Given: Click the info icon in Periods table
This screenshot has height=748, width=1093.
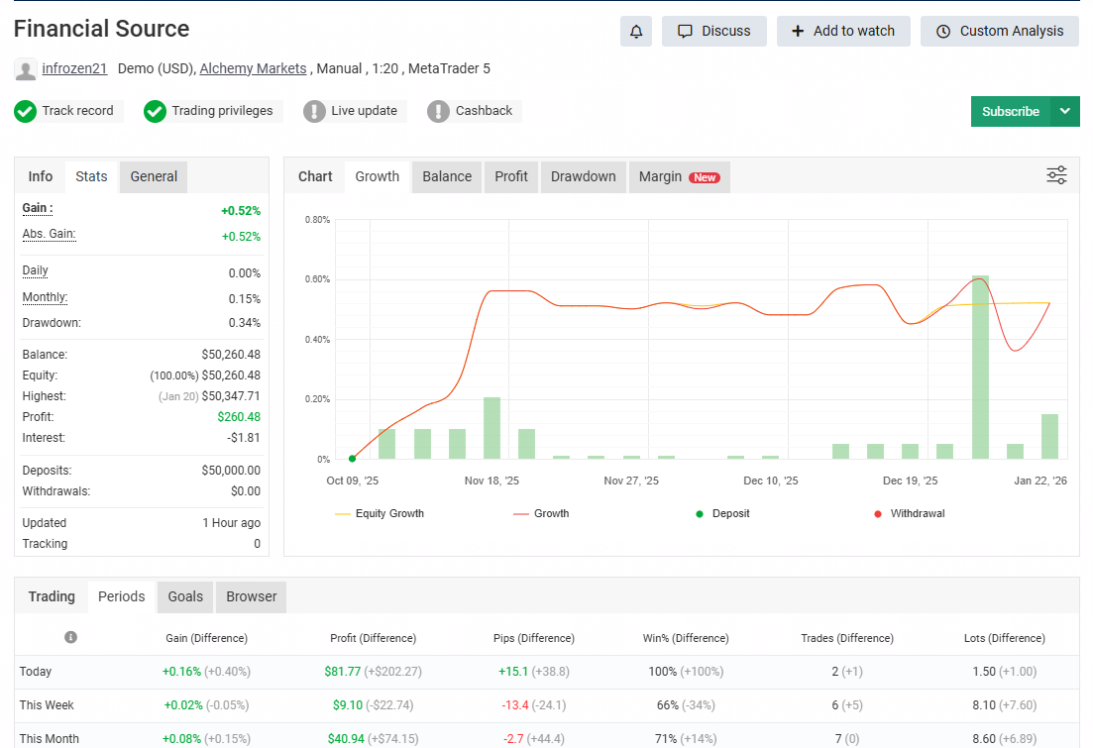Looking at the screenshot, I should coord(71,637).
